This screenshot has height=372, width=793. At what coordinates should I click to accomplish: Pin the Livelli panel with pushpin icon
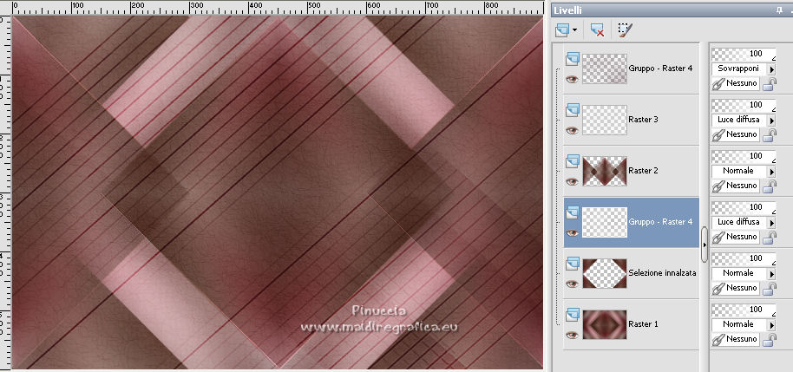coord(778,10)
